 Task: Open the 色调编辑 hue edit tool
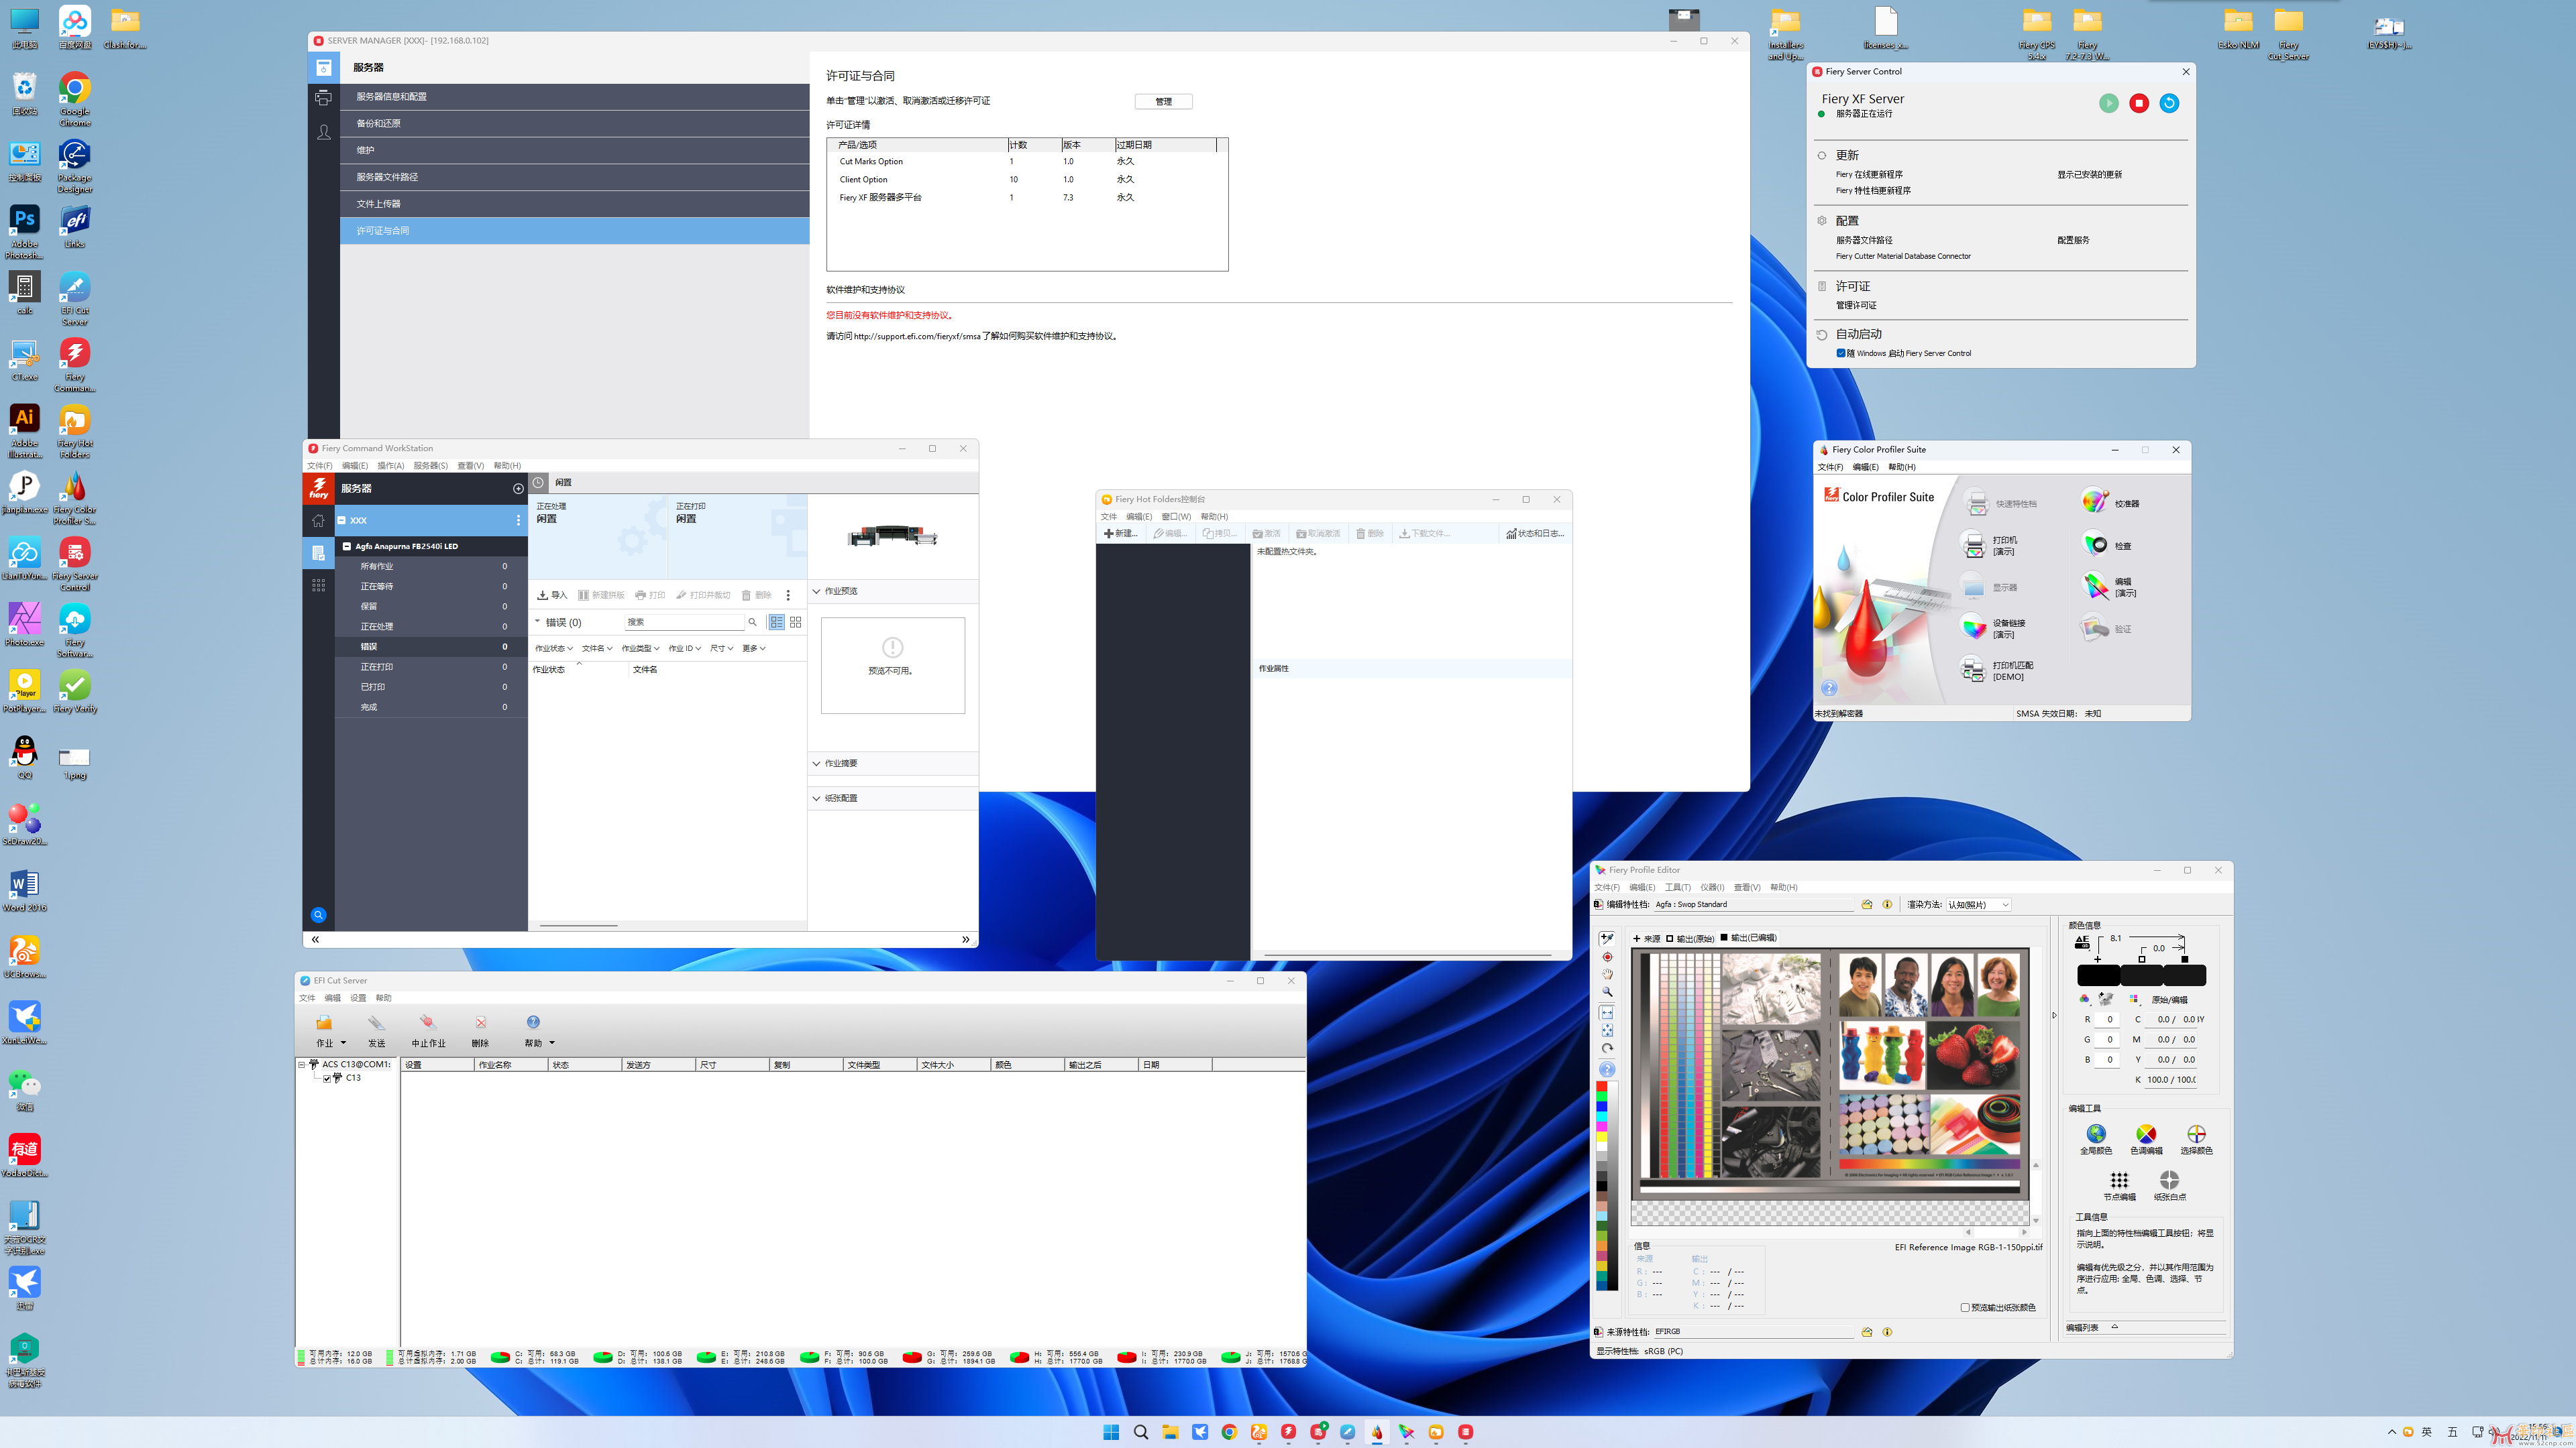click(2146, 1138)
